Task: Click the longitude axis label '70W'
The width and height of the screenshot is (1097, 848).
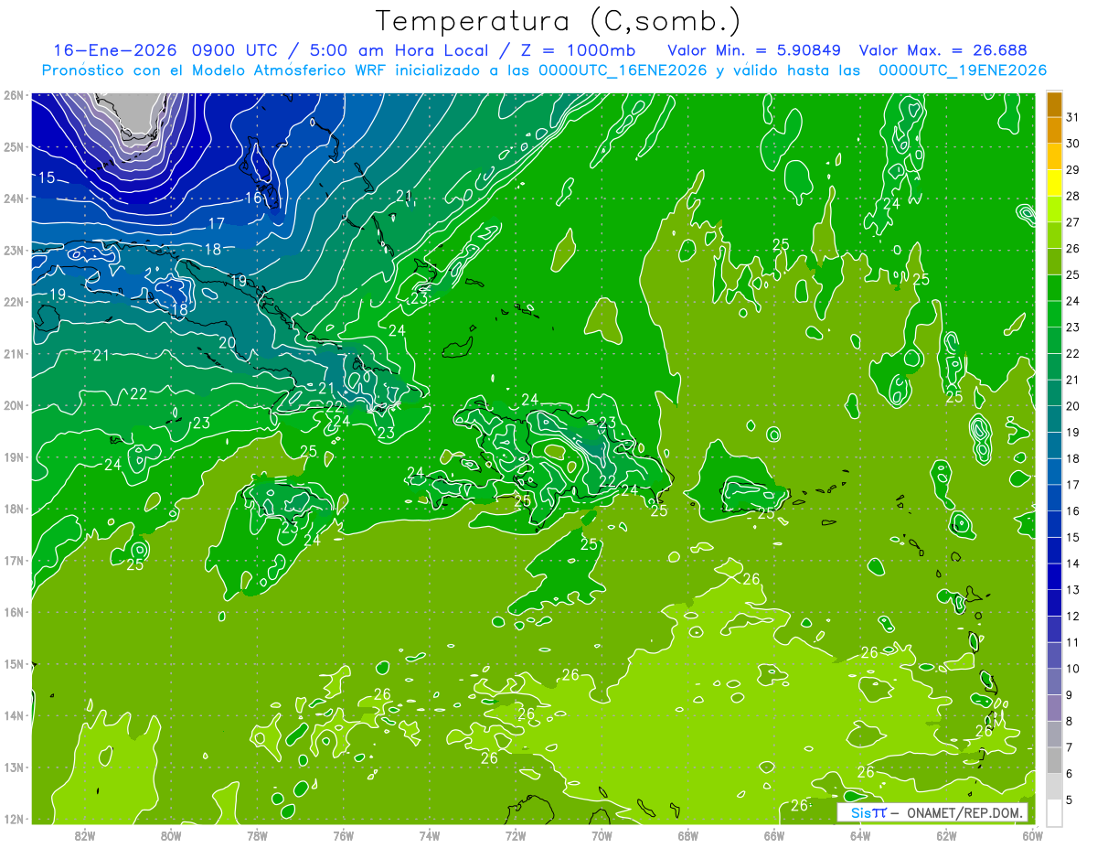Action: [x=602, y=835]
